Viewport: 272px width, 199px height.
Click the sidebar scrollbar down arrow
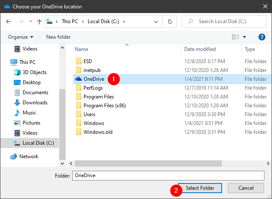(x=62, y=163)
